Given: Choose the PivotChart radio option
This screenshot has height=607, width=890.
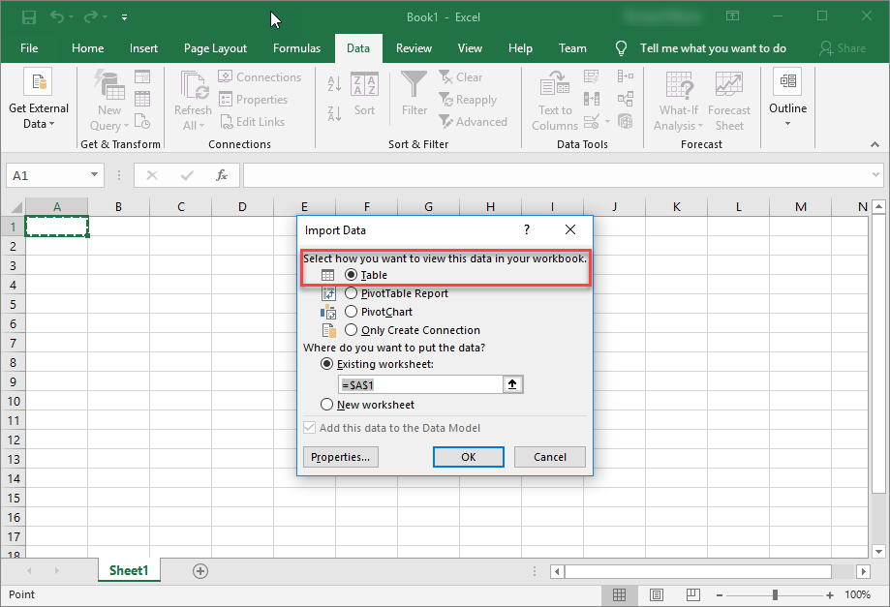Looking at the screenshot, I should coord(352,312).
